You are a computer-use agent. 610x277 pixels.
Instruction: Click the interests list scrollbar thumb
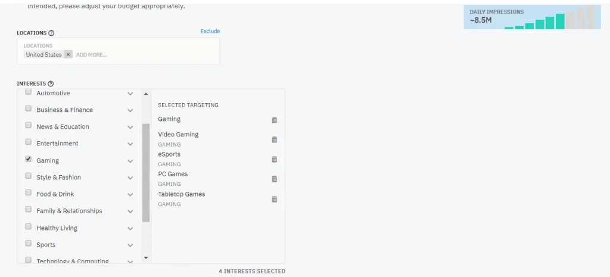click(x=146, y=173)
